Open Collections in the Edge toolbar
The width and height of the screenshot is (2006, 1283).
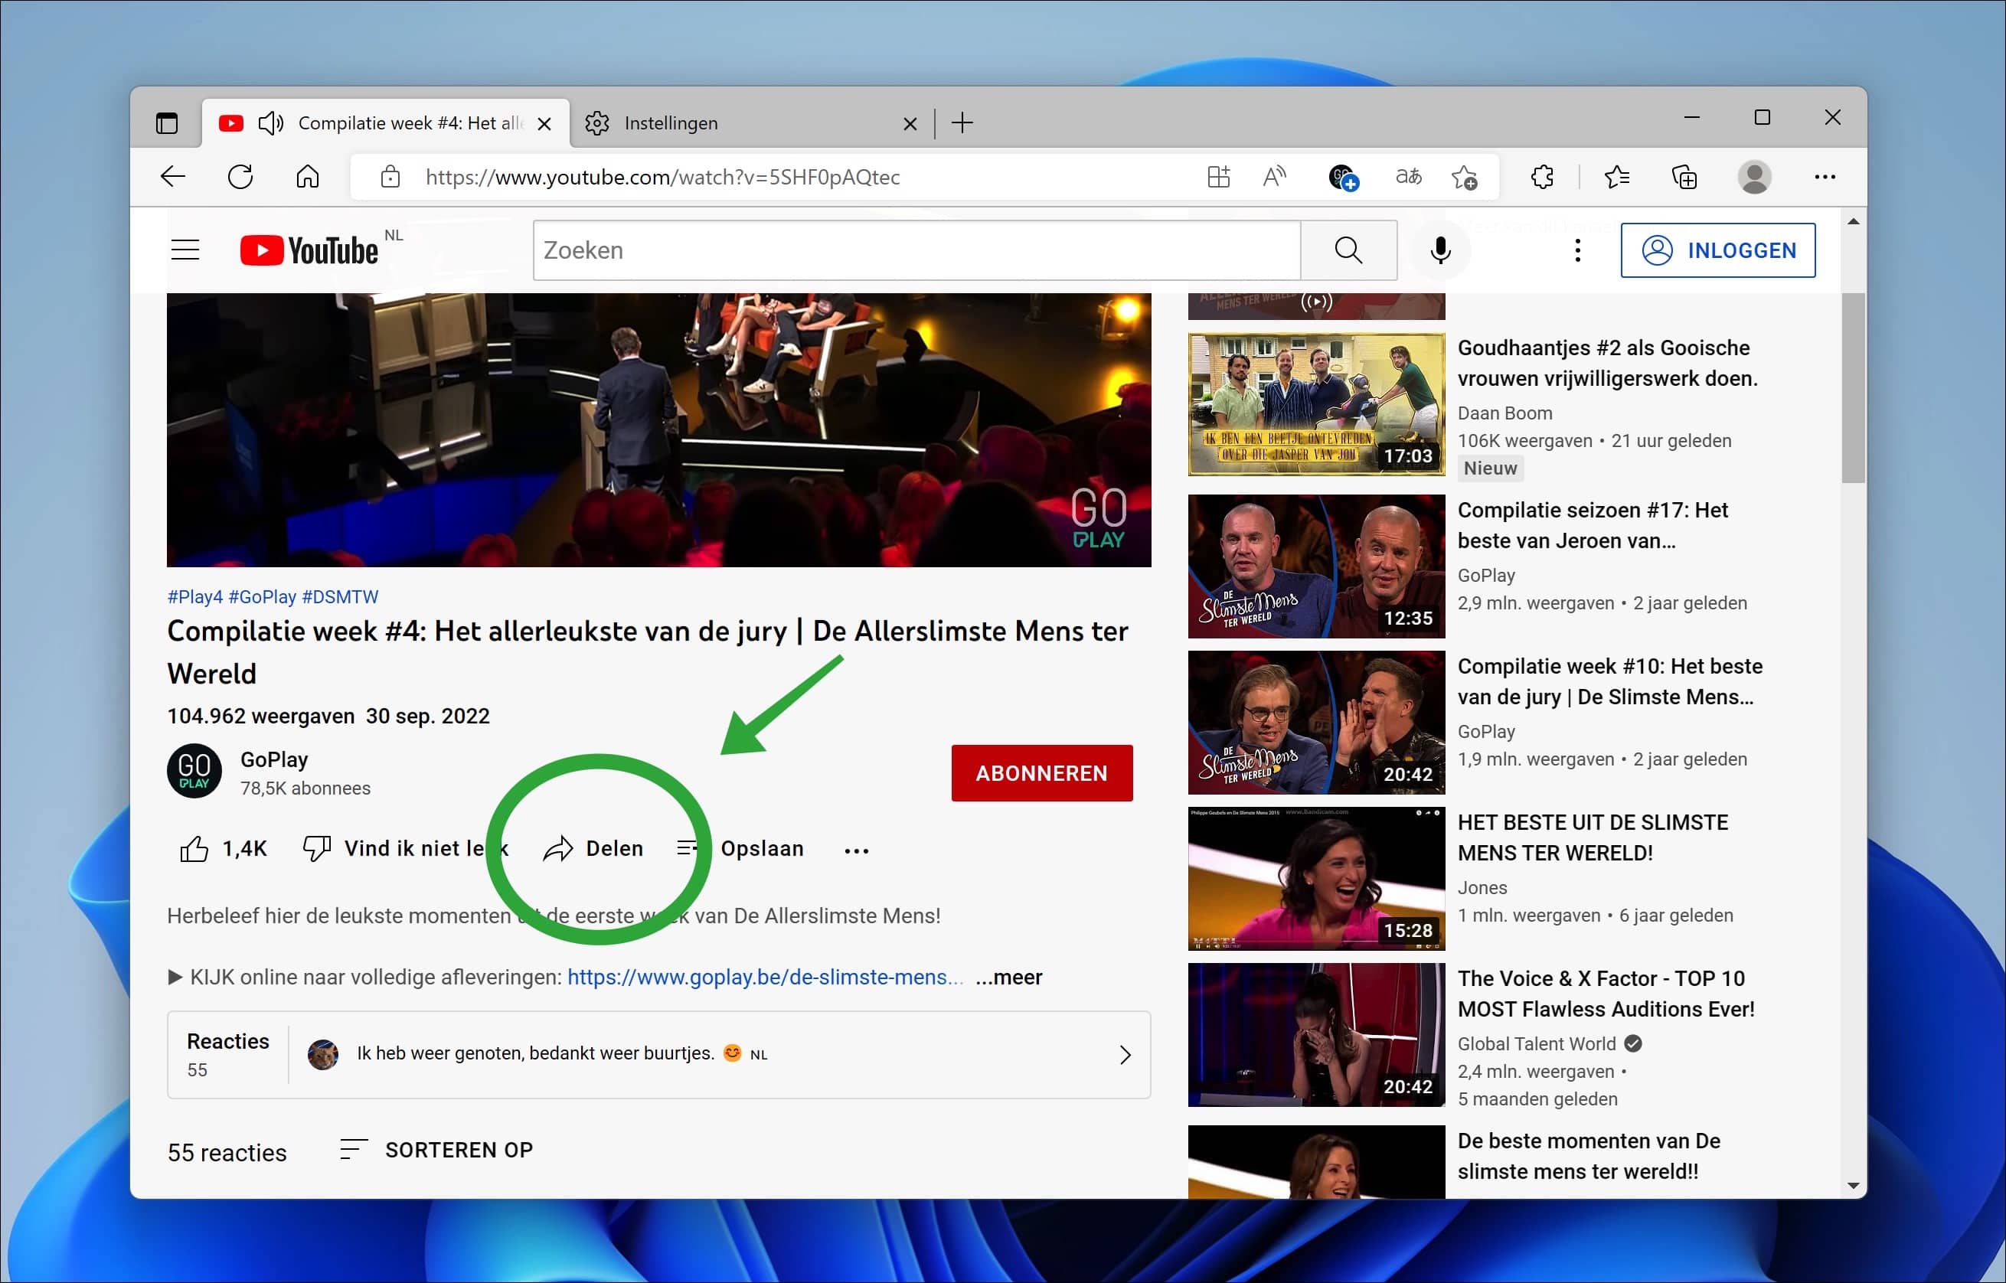coord(1684,177)
